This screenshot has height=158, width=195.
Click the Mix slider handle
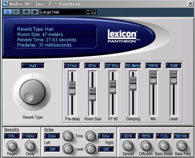153,78
